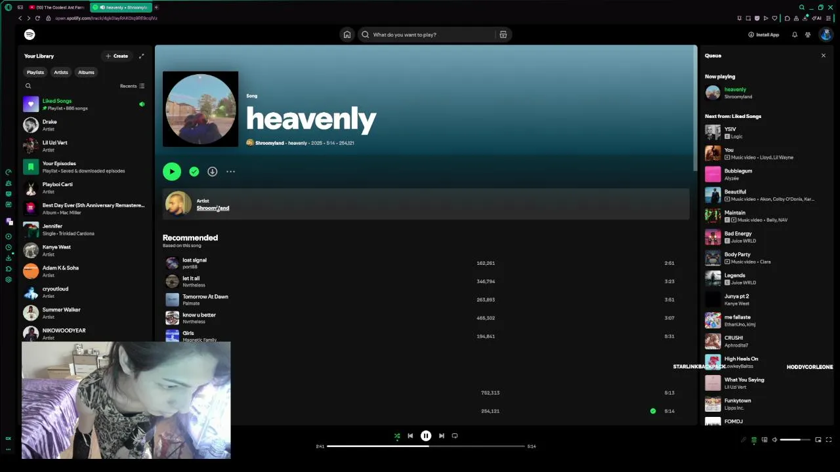The height and width of the screenshot is (472, 840).
Task: Click browser address bar URL
Action: (106, 18)
